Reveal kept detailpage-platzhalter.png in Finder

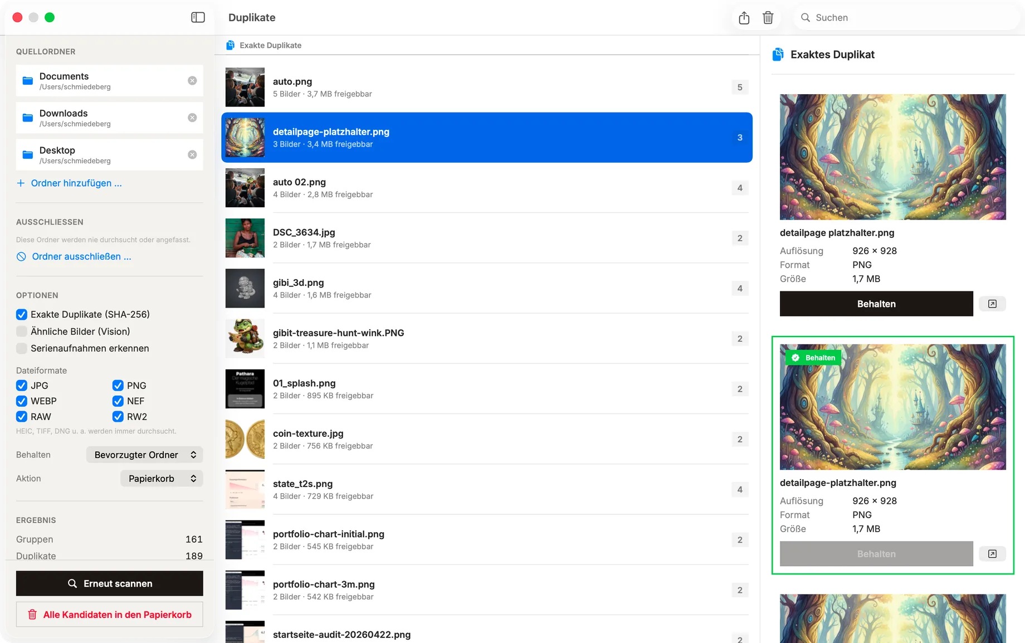pos(992,554)
